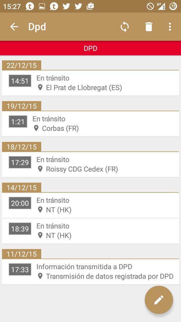Tap location pin beside Transmisión de datos
This screenshot has height=322, width=181.
(x=40, y=276)
